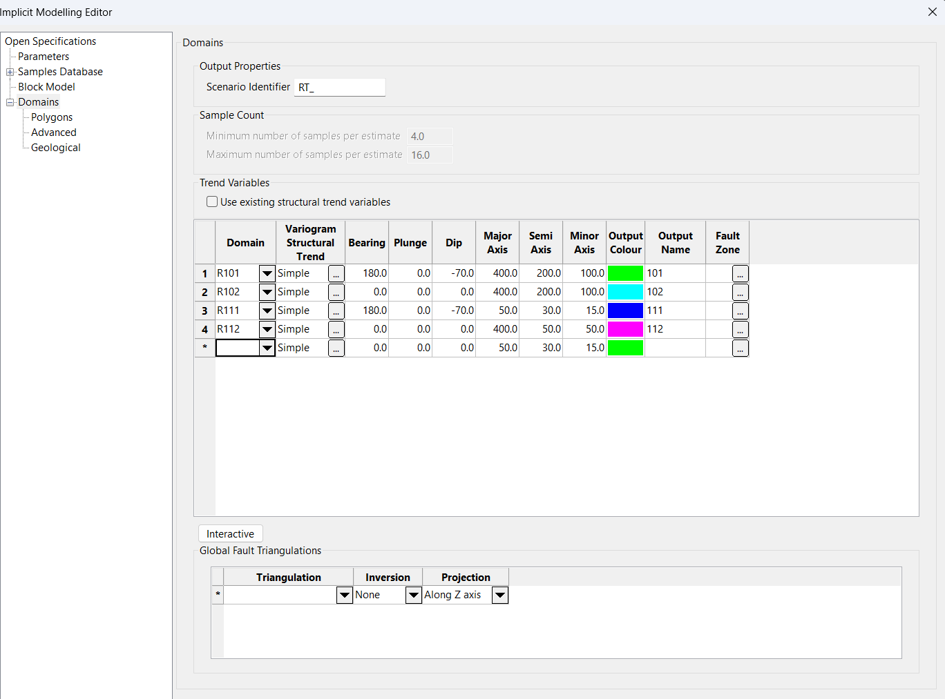Open the R111 domain dropdown

(x=267, y=311)
